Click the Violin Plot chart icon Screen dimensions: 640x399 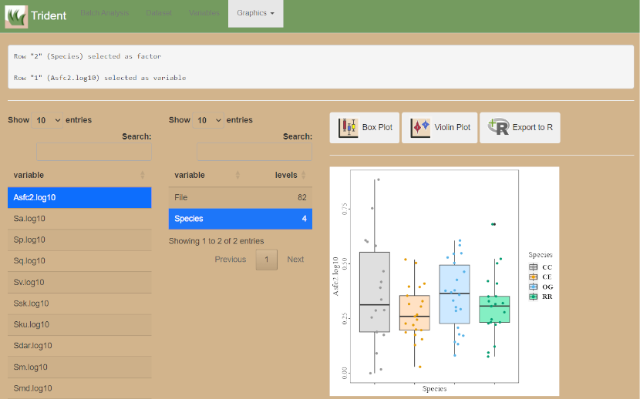[420, 128]
